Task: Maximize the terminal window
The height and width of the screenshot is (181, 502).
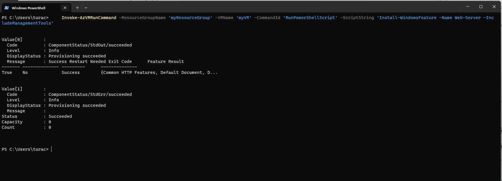Action: pos(481,7)
